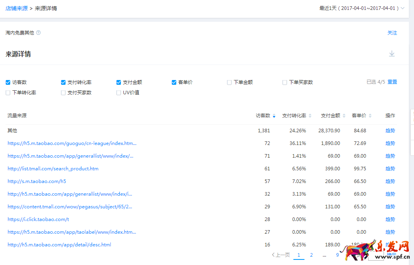This screenshot has width=414, height=265.
Task: Enable the 下单金额 checkbox
Action: [x=229, y=82]
